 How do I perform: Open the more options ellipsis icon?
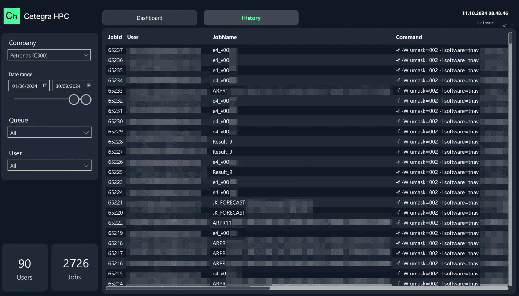click(x=512, y=25)
